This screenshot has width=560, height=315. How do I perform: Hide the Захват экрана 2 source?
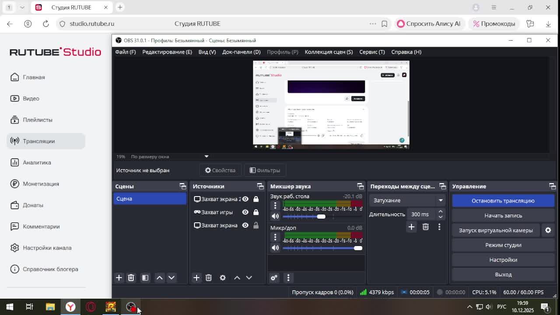pos(245,199)
